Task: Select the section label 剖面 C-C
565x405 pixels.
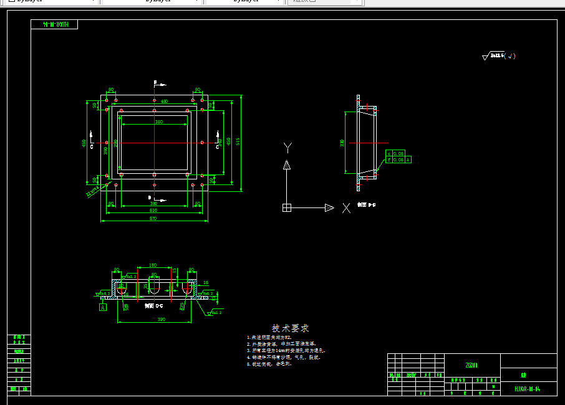Action: pyautogui.click(x=154, y=306)
